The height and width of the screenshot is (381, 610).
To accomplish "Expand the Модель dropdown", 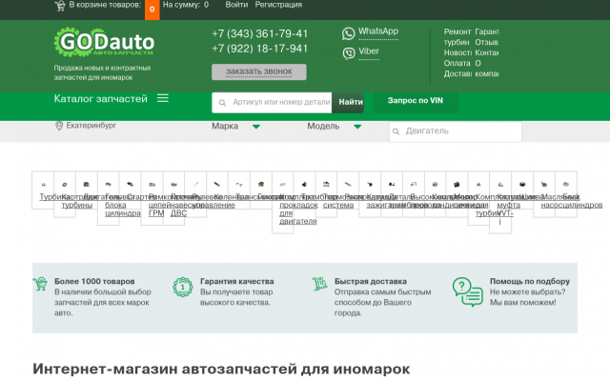I will click(x=335, y=127).
